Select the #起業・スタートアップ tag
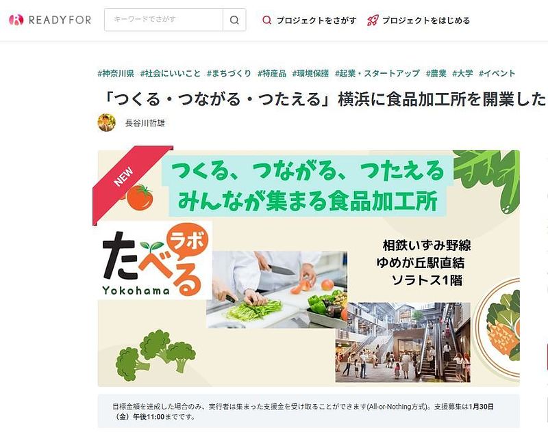 pos(377,73)
